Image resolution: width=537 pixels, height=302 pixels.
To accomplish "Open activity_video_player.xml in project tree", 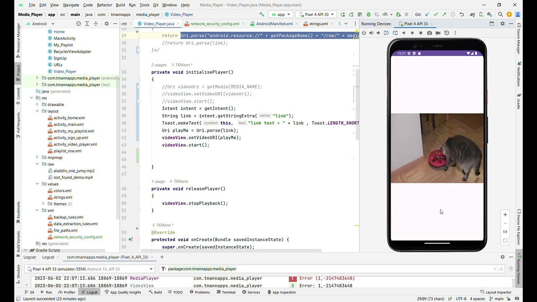I will [75, 144].
